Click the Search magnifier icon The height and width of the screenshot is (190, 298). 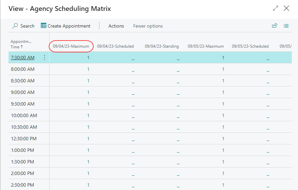click(15, 26)
